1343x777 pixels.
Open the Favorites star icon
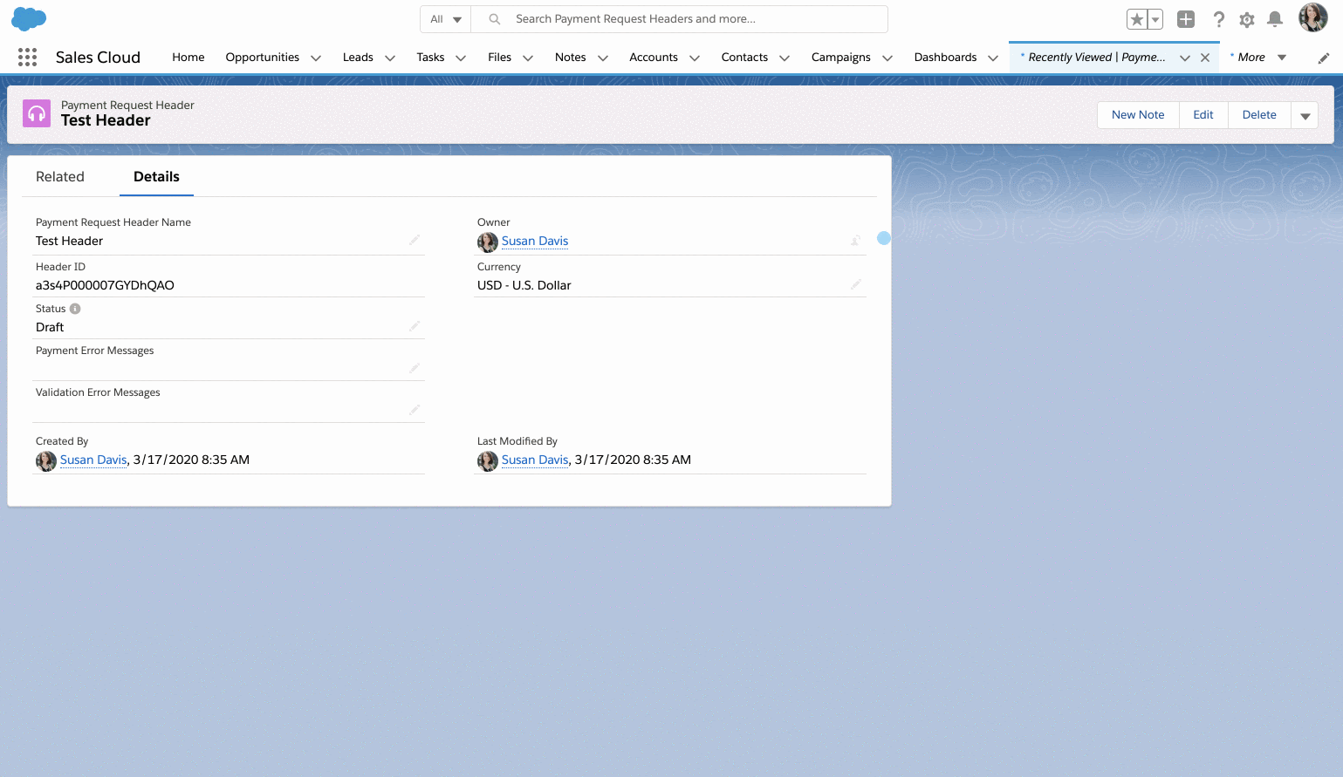pos(1137,19)
